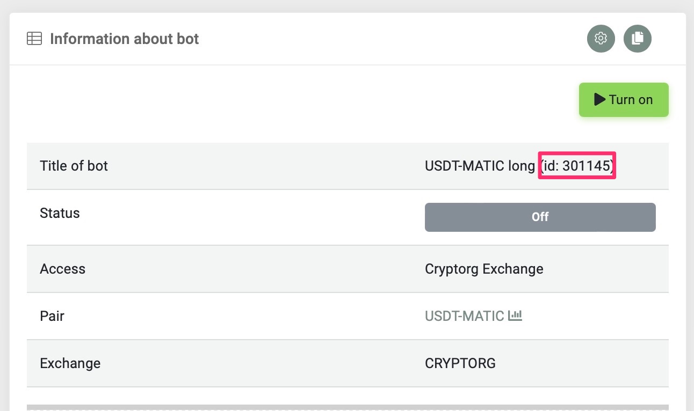Open the chart icon next to USDT-MATIC pair
This screenshot has height=411, width=694.
[515, 315]
